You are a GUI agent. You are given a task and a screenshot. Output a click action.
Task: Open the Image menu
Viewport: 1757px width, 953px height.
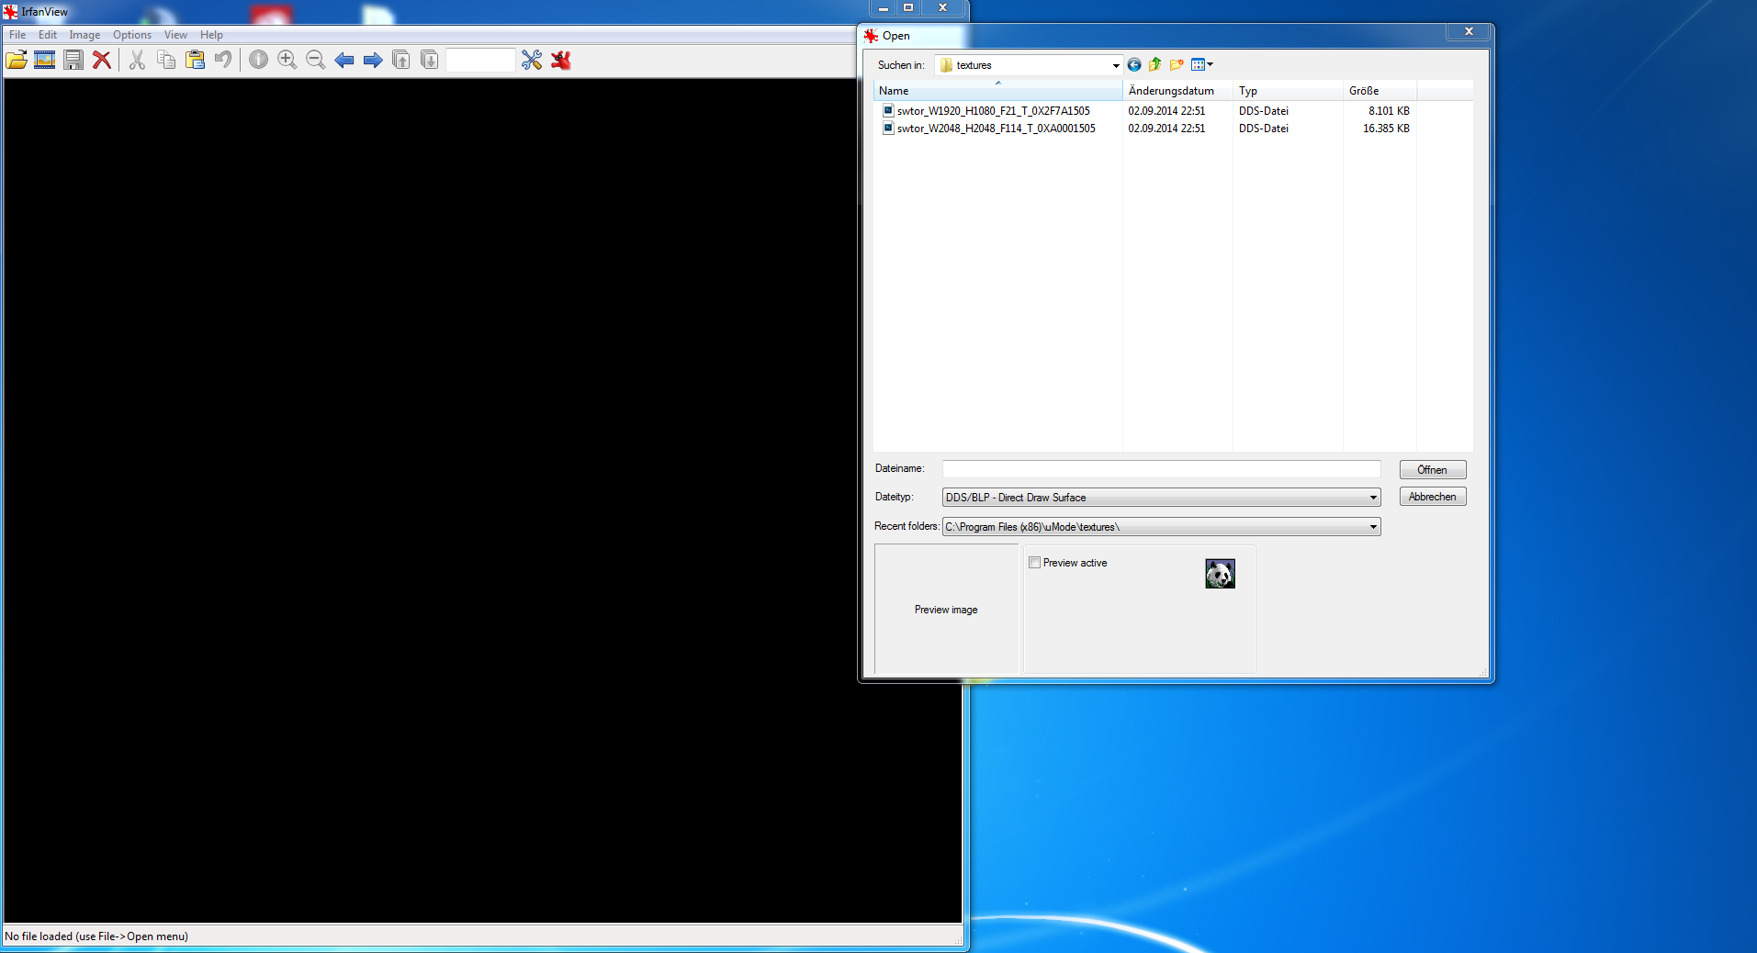[84, 35]
